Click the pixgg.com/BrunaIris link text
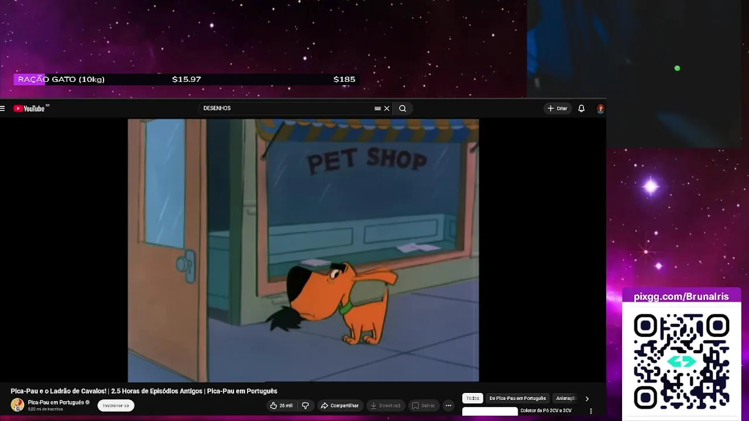This screenshot has height=421, width=749. tap(681, 296)
